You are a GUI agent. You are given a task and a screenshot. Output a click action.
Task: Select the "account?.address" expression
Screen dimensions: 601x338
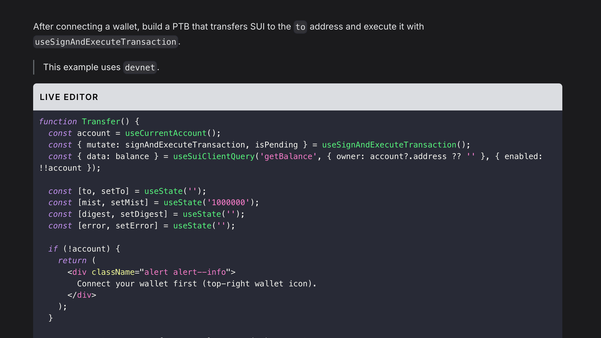click(407, 156)
